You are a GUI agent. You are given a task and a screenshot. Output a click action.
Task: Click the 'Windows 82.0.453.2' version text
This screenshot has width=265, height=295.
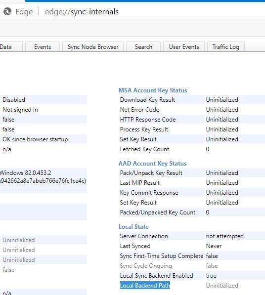pyautogui.click(x=26, y=173)
